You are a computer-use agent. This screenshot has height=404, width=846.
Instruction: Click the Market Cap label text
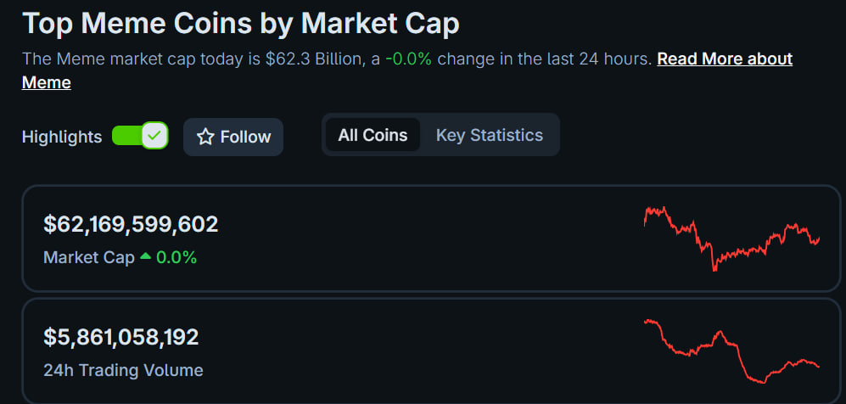(88, 257)
